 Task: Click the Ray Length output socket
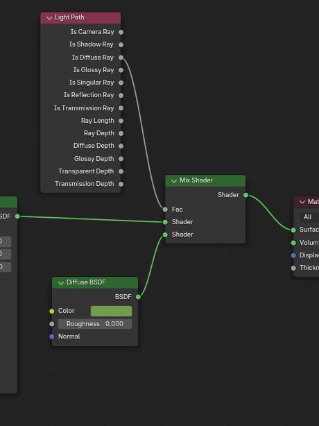tap(121, 121)
